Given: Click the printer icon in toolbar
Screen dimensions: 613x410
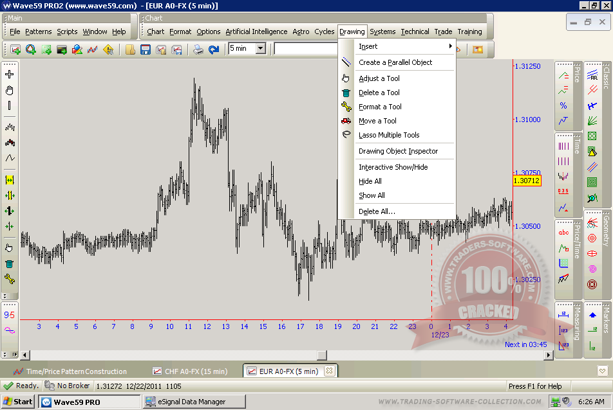Looking at the screenshot, I should pyautogui.click(x=199, y=49).
